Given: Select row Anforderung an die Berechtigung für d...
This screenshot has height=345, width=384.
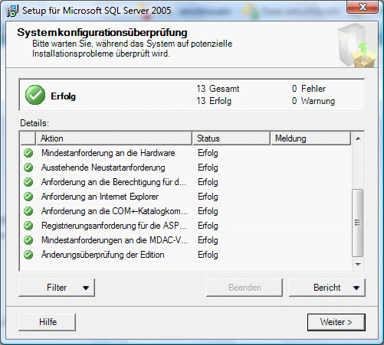Looking at the screenshot, I should click(x=185, y=182).
